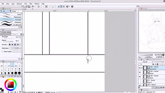Show the Layer 3 layer
The width and height of the screenshot is (165, 93).
[140, 81]
